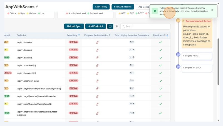
Task: Open Configure RBAC step
Action: (x=197, y=56)
